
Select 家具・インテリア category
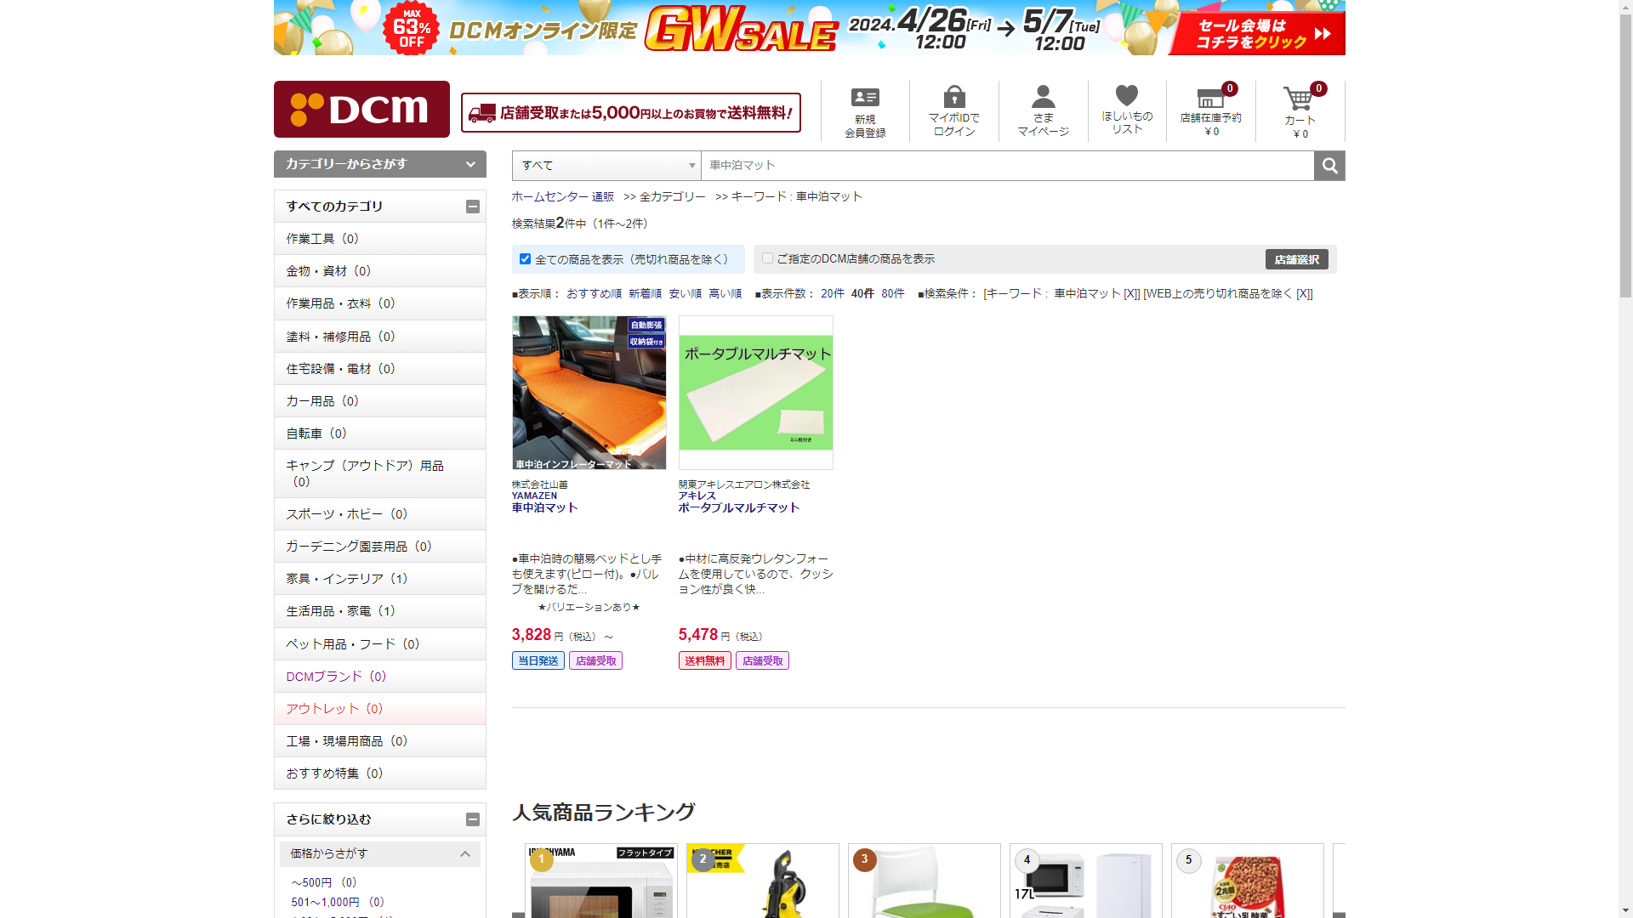pyautogui.click(x=346, y=579)
